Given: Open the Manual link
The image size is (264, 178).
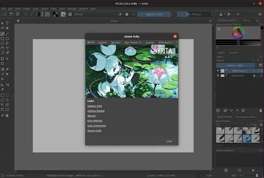Looking at the screenshot, I should (x=91, y=116).
